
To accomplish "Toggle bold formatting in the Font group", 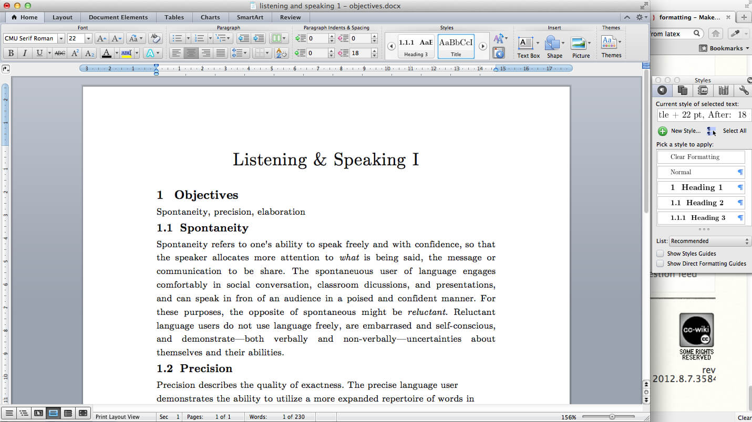I will tap(11, 54).
